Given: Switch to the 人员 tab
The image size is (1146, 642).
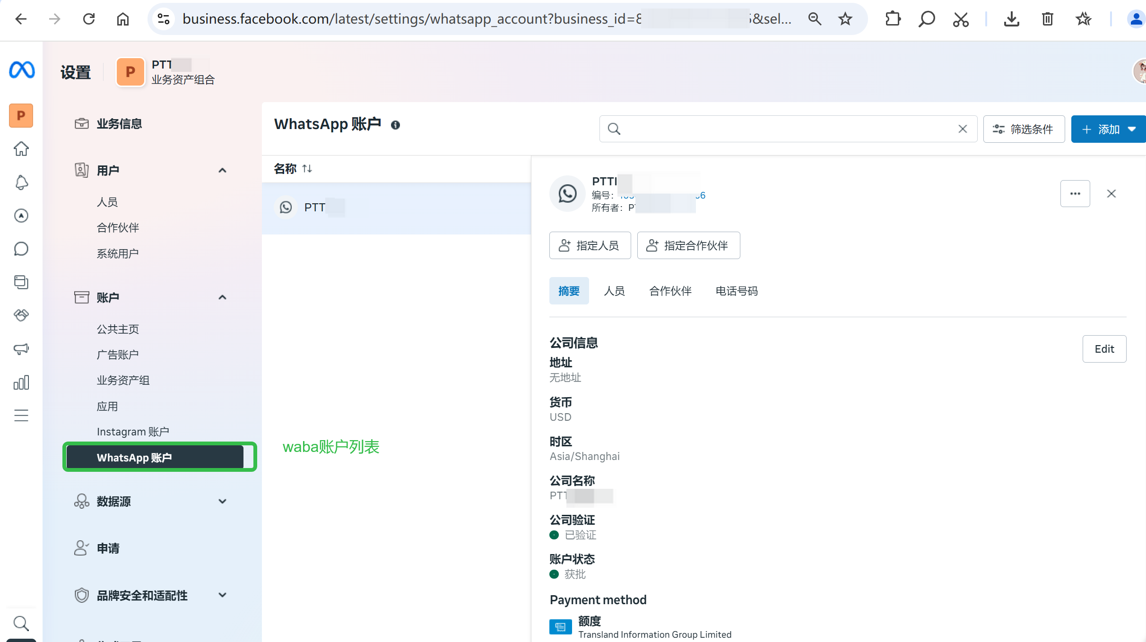Looking at the screenshot, I should (x=614, y=291).
